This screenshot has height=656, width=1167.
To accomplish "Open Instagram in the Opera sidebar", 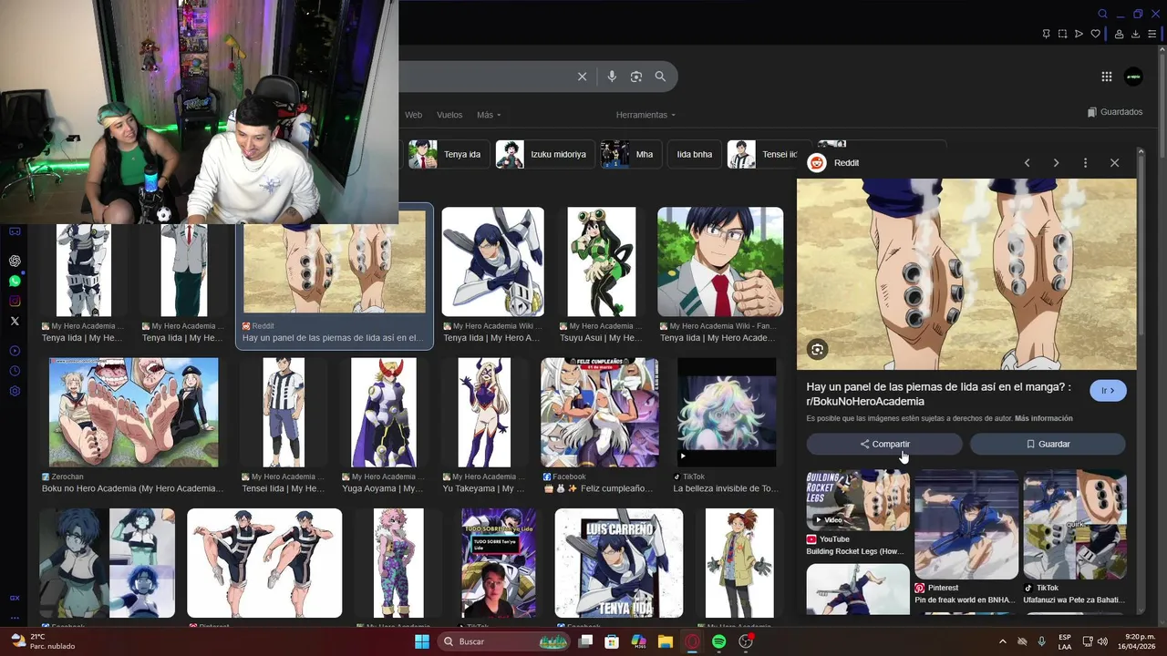I will coord(15,301).
